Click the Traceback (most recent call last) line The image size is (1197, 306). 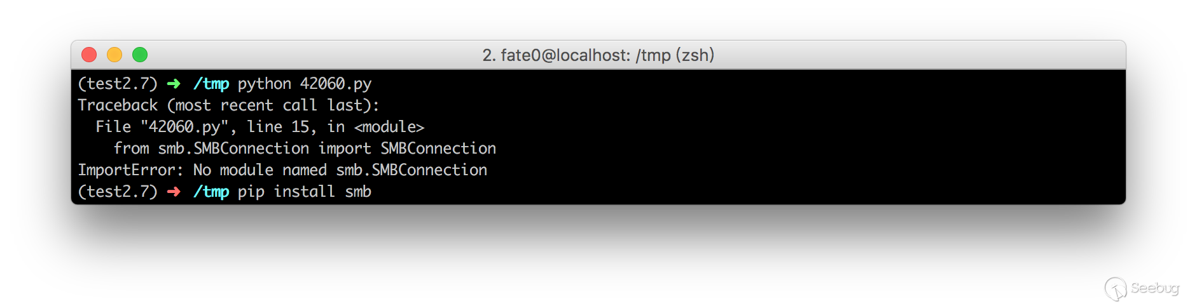point(228,105)
